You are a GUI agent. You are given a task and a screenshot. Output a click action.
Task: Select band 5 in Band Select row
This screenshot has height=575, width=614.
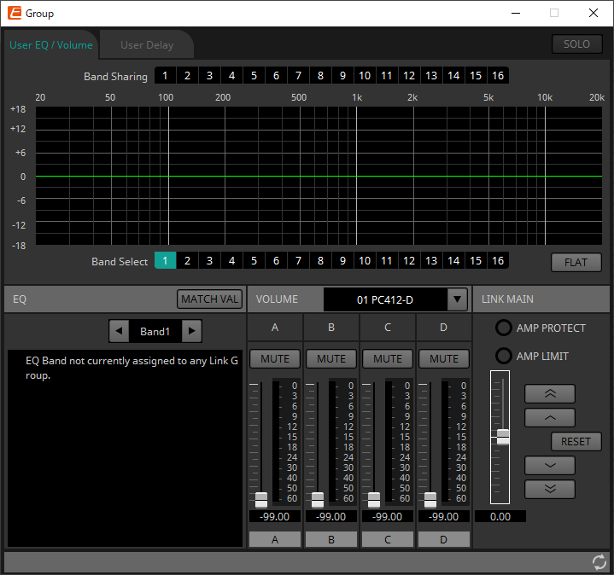254,261
